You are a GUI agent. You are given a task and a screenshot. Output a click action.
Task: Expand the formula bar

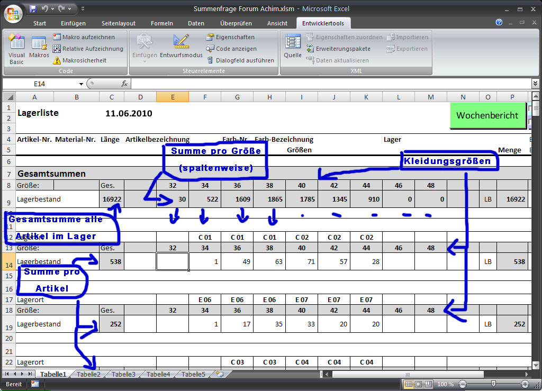pos(535,84)
